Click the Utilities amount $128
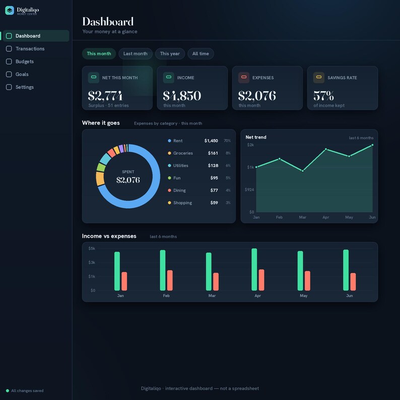This screenshot has width=400, height=400. (213, 166)
